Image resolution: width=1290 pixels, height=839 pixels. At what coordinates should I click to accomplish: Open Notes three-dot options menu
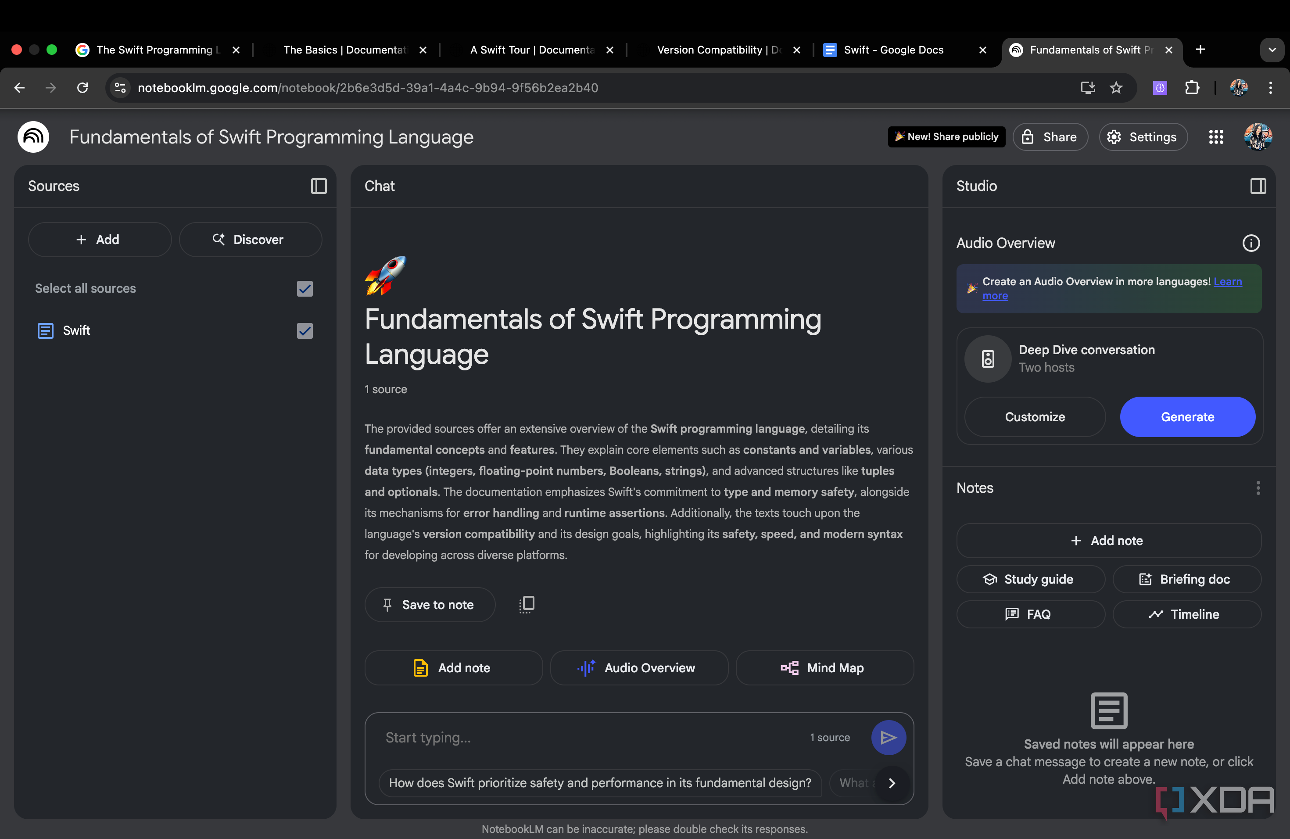[x=1258, y=488]
